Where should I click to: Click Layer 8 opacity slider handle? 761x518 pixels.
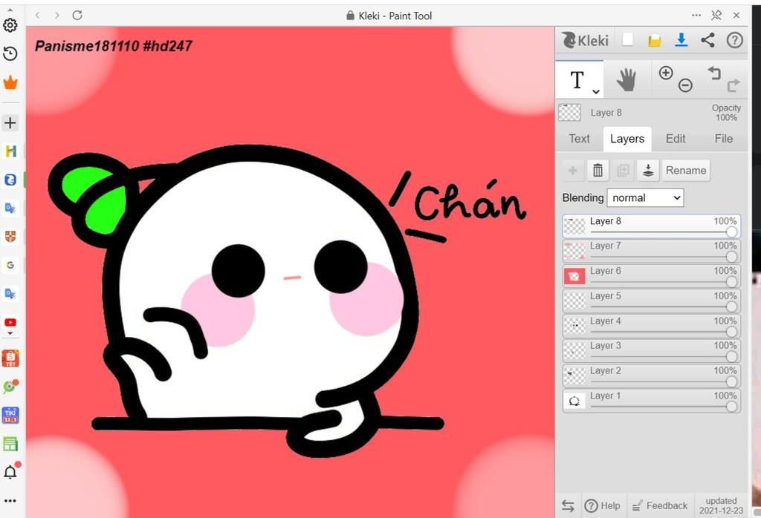click(x=731, y=232)
